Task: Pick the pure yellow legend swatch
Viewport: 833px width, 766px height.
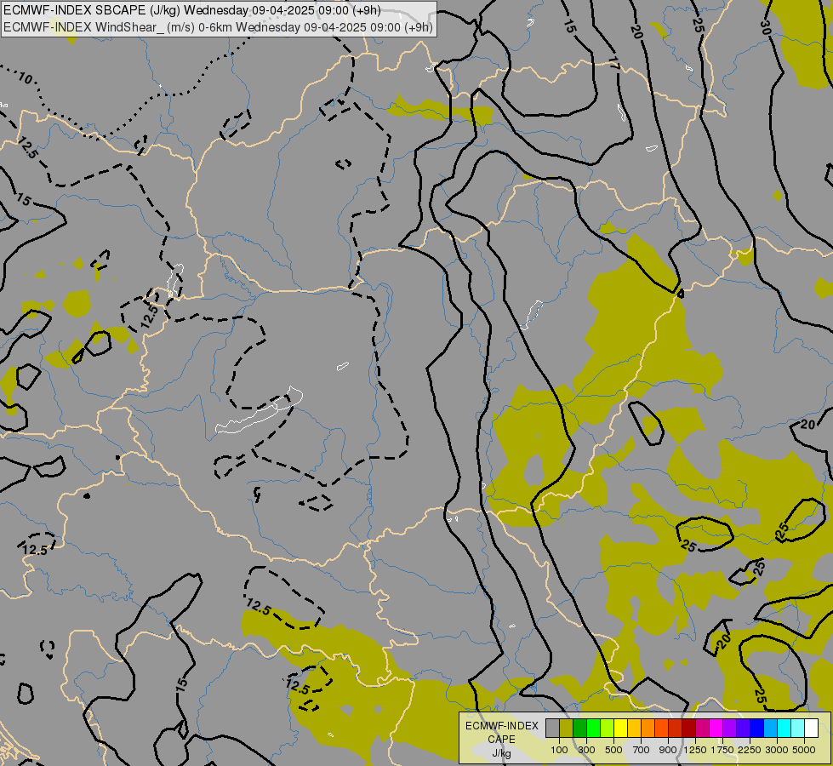Action: pyautogui.click(x=620, y=728)
